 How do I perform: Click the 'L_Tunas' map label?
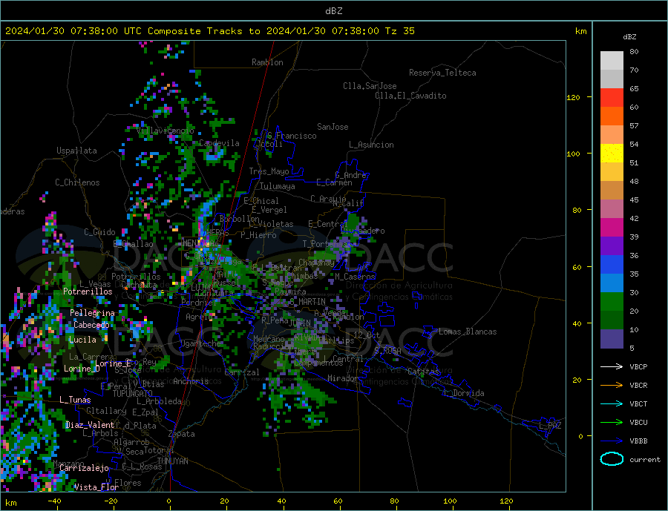[x=75, y=400]
